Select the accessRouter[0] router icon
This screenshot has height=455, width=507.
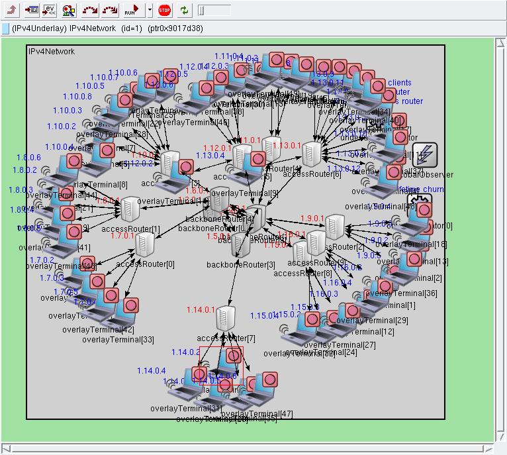(x=145, y=245)
